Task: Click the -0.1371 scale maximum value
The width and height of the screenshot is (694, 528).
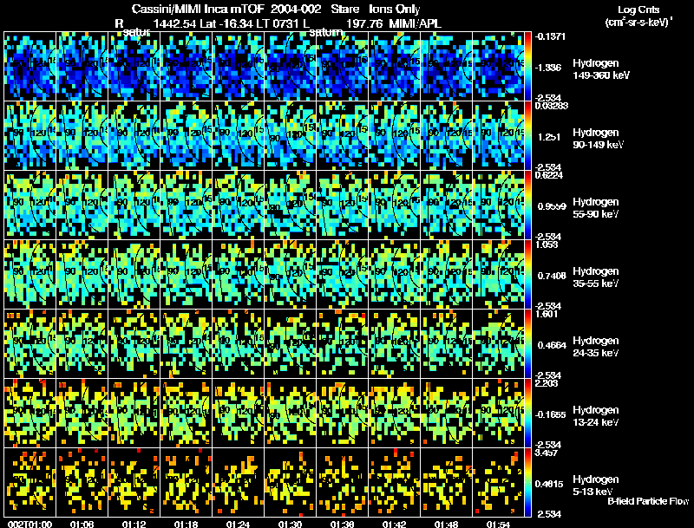Action: tap(550, 36)
